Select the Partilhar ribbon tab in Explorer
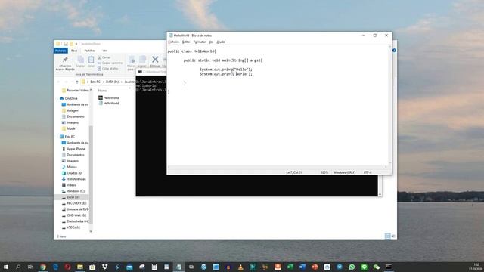This screenshot has height=272, width=484. 90,51
